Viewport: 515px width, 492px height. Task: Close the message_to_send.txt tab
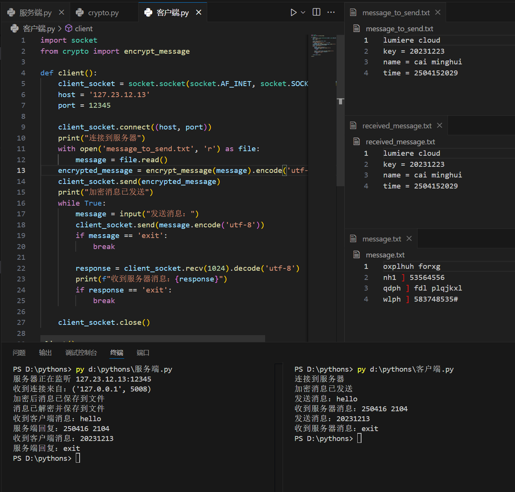[438, 13]
